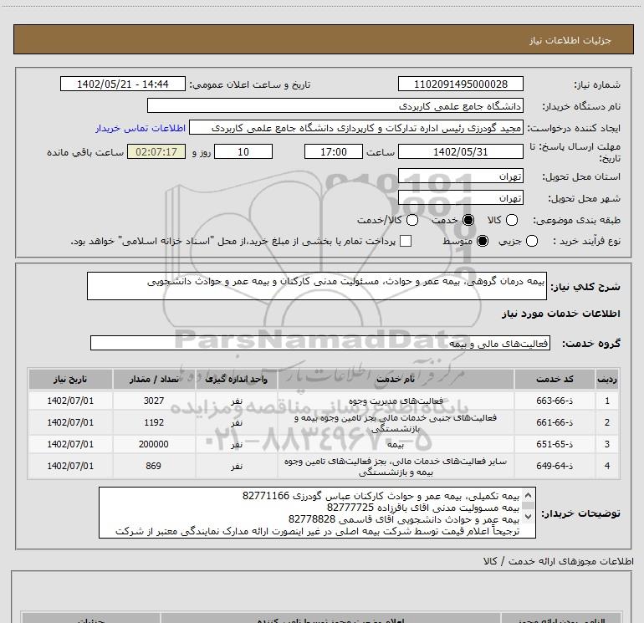
Task: Click the delivery province field تهران
Action: pos(460,176)
